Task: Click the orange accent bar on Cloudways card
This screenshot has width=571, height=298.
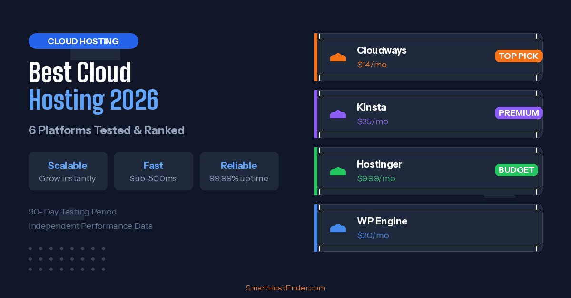Action: pos(315,57)
